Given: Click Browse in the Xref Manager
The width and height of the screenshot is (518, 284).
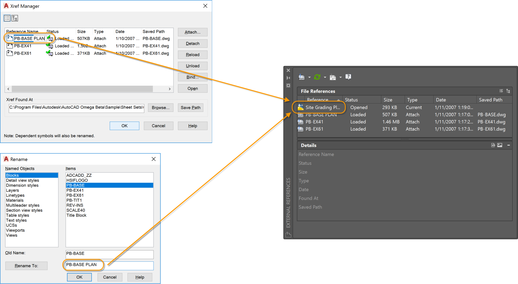Looking at the screenshot, I should pyautogui.click(x=160, y=108).
